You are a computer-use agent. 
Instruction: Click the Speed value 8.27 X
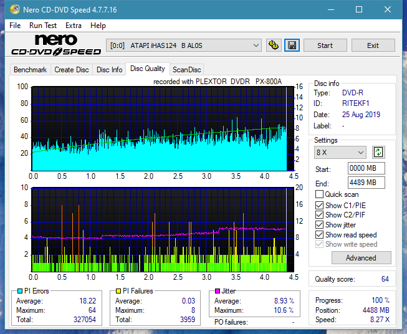click(x=380, y=320)
